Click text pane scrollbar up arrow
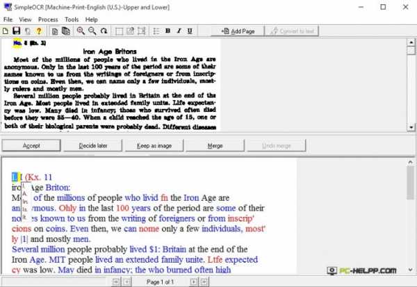The width and height of the screenshot is (417, 287). [x=410, y=162]
